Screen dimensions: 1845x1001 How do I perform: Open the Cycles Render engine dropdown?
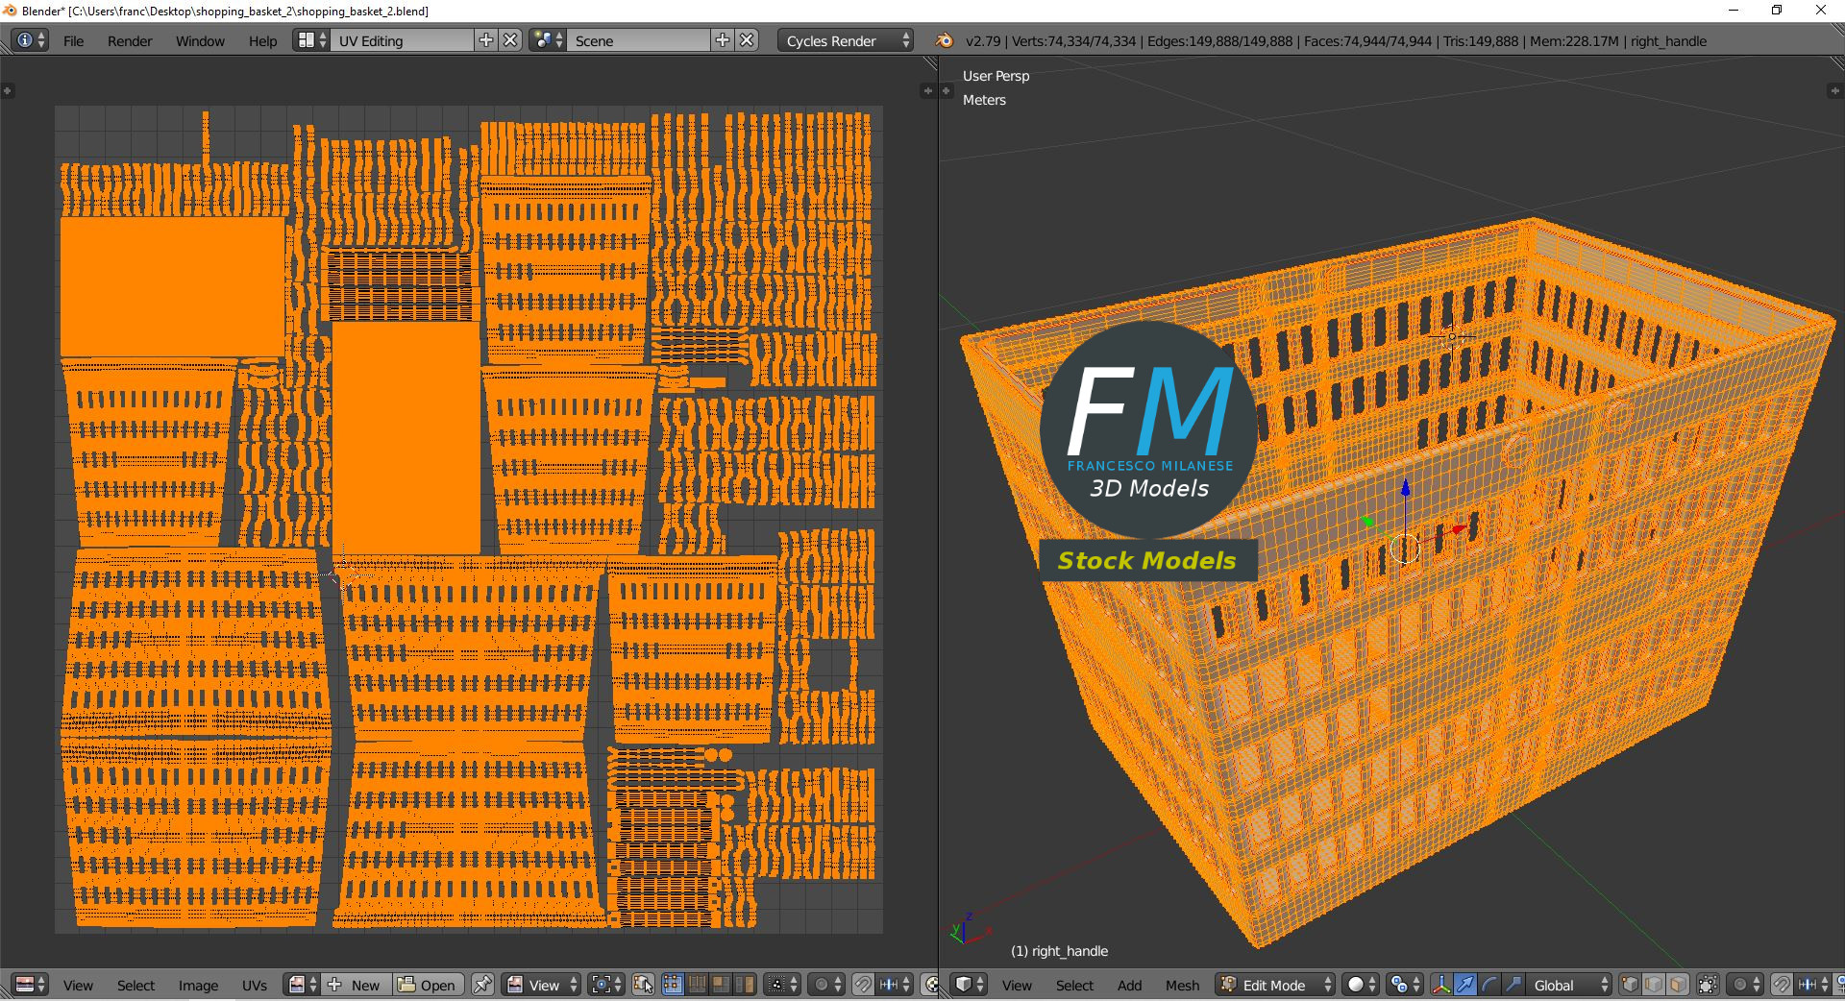click(x=846, y=40)
